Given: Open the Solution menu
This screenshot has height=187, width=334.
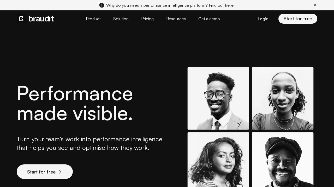Looking at the screenshot, I should (121, 19).
